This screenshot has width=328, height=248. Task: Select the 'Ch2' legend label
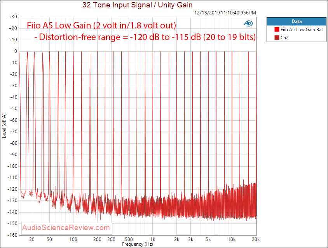tap(284, 38)
